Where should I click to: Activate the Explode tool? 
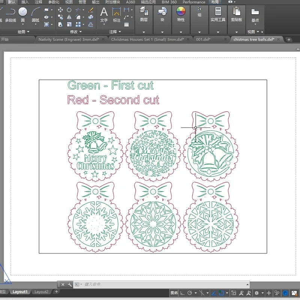[x=91, y=17]
